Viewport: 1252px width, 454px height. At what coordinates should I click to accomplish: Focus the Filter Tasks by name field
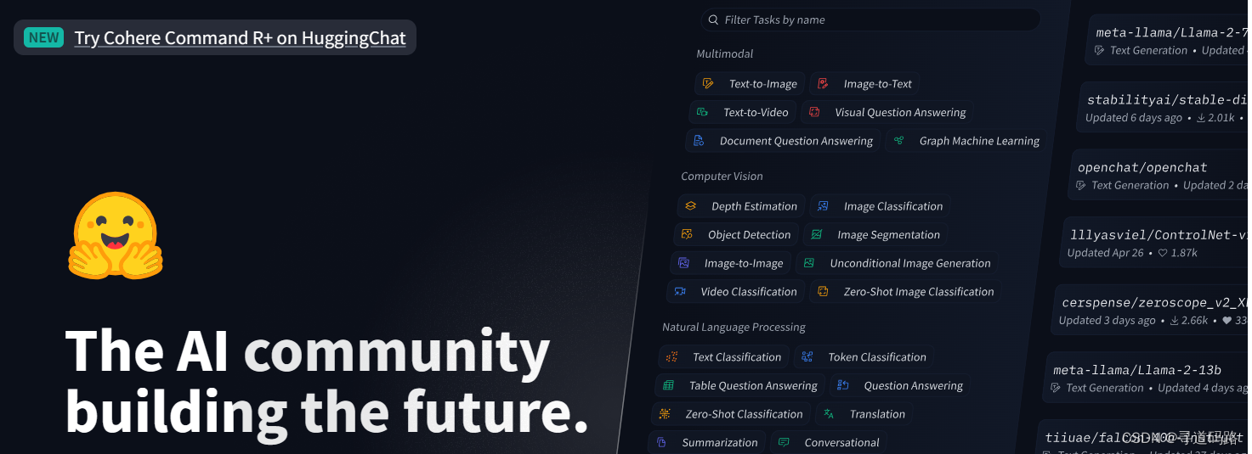coord(870,20)
